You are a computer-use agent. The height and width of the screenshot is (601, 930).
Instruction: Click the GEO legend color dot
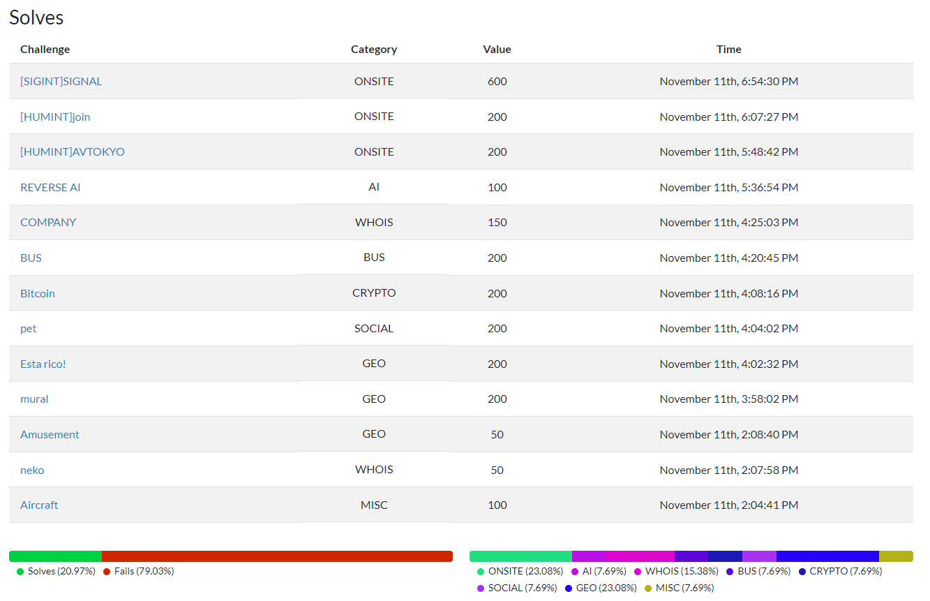569,588
